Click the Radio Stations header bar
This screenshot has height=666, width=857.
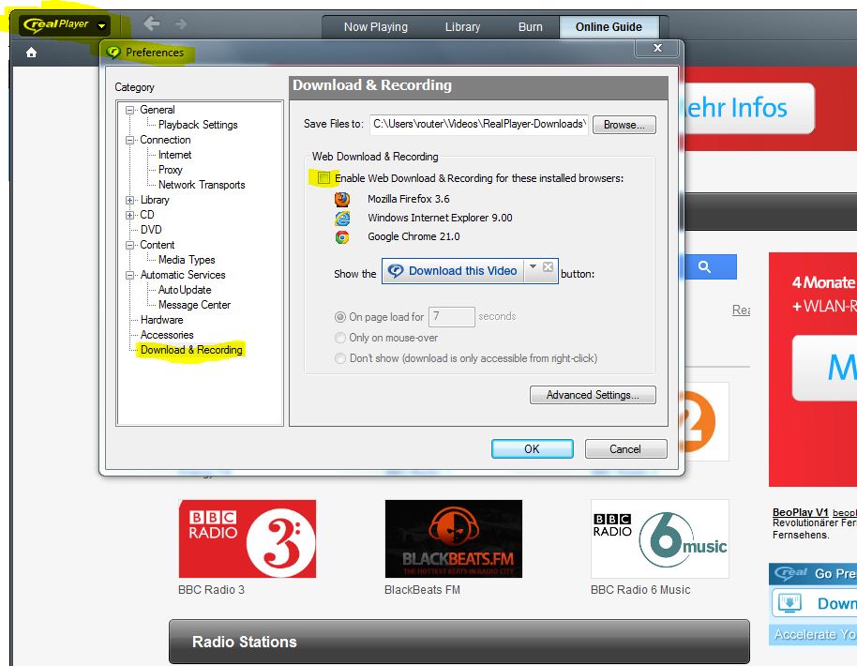459,642
